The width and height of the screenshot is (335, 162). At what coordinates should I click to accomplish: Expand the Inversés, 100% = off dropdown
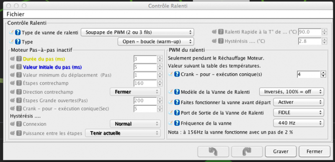[291, 92]
